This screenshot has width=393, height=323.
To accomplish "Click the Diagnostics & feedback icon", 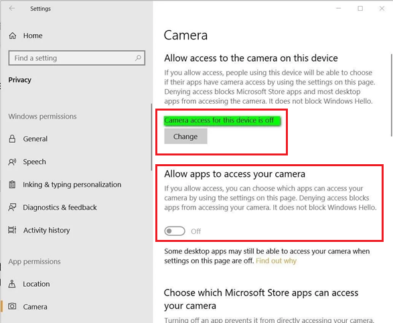I will tap(12, 207).
